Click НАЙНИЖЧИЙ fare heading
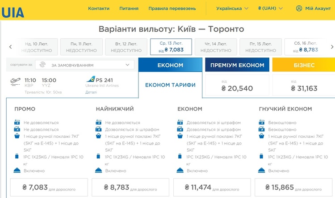The image size is (335, 198). 115,109
